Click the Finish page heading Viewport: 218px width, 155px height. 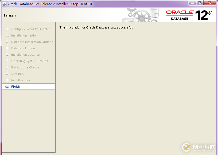10,15
